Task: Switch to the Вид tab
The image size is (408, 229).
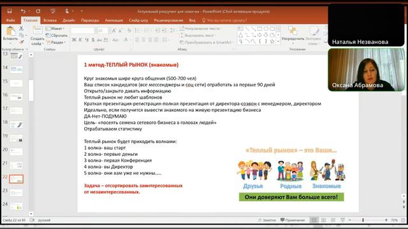Action: (193, 20)
